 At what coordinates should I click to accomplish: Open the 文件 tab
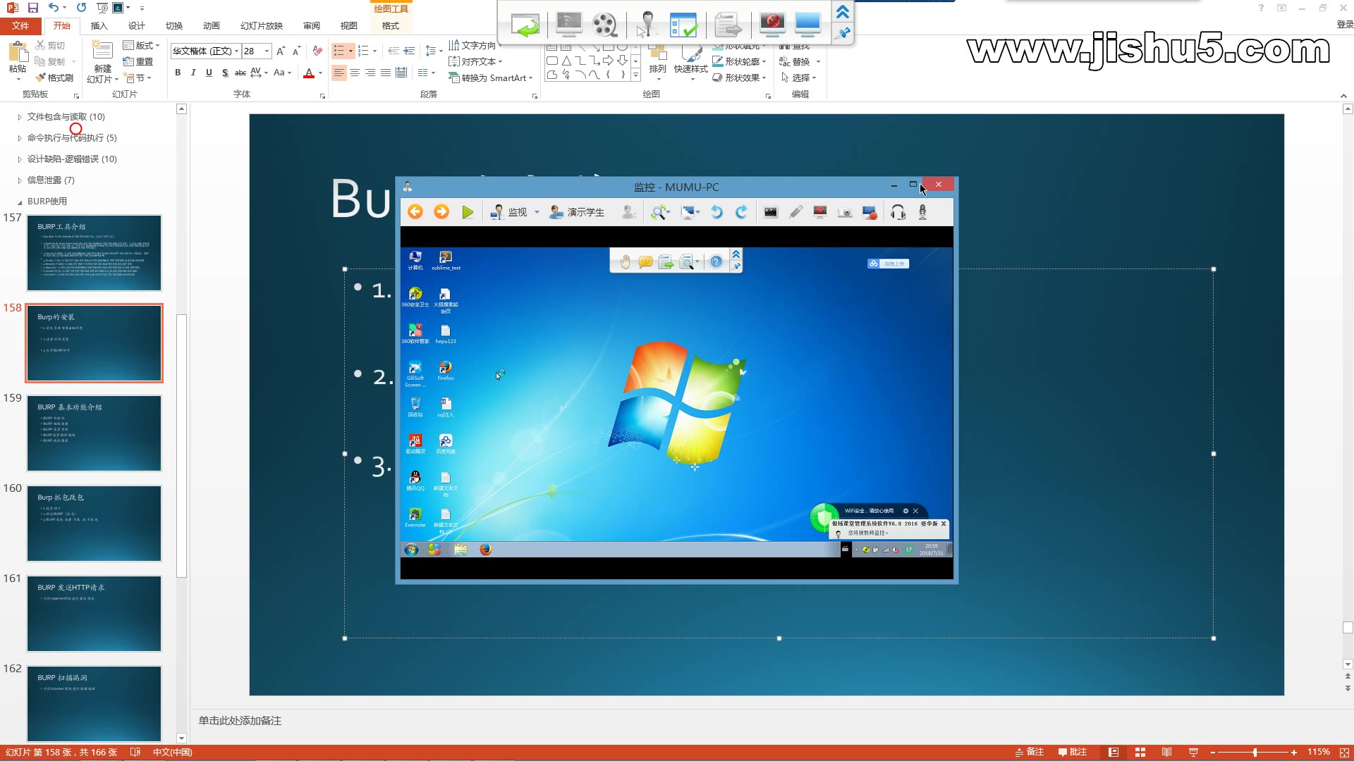click(20, 25)
